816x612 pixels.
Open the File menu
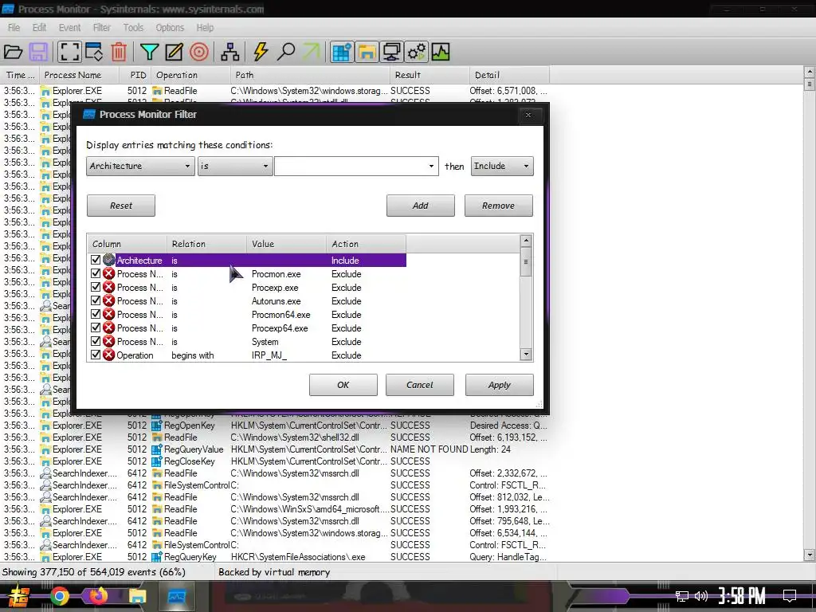14,28
